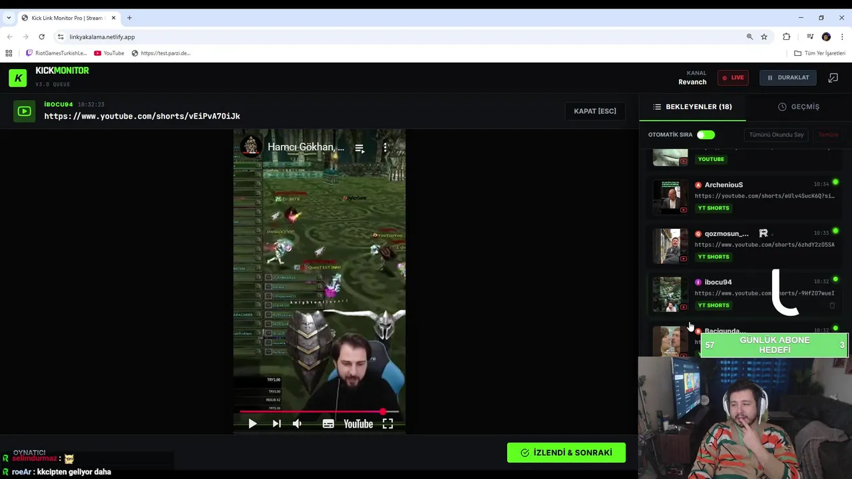Reload the page in Chrome
This screenshot has height=479, width=852.
click(41, 37)
